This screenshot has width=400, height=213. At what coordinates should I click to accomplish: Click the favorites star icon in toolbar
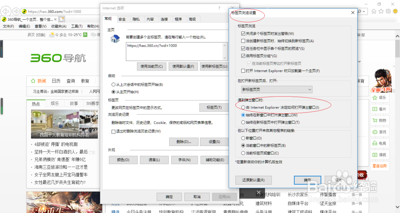pos(381,12)
